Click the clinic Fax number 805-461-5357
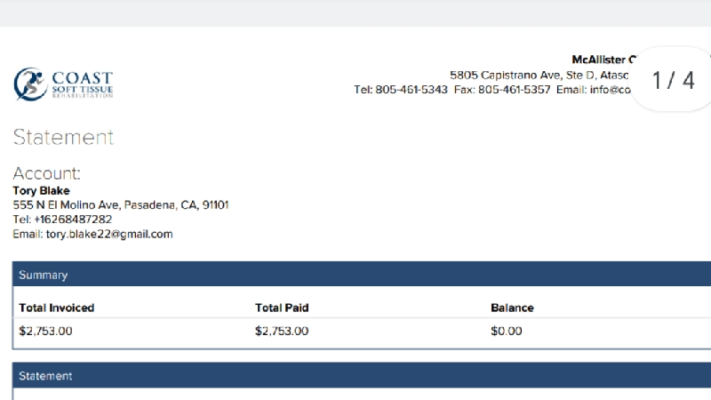711x400 pixels. click(514, 90)
